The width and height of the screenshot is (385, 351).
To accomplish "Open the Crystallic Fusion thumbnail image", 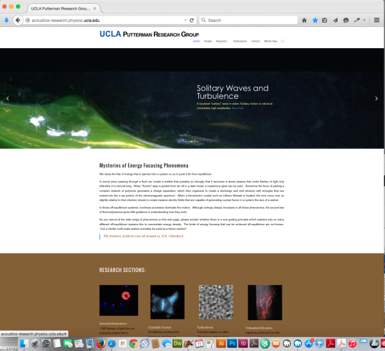I will pos(167,302).
